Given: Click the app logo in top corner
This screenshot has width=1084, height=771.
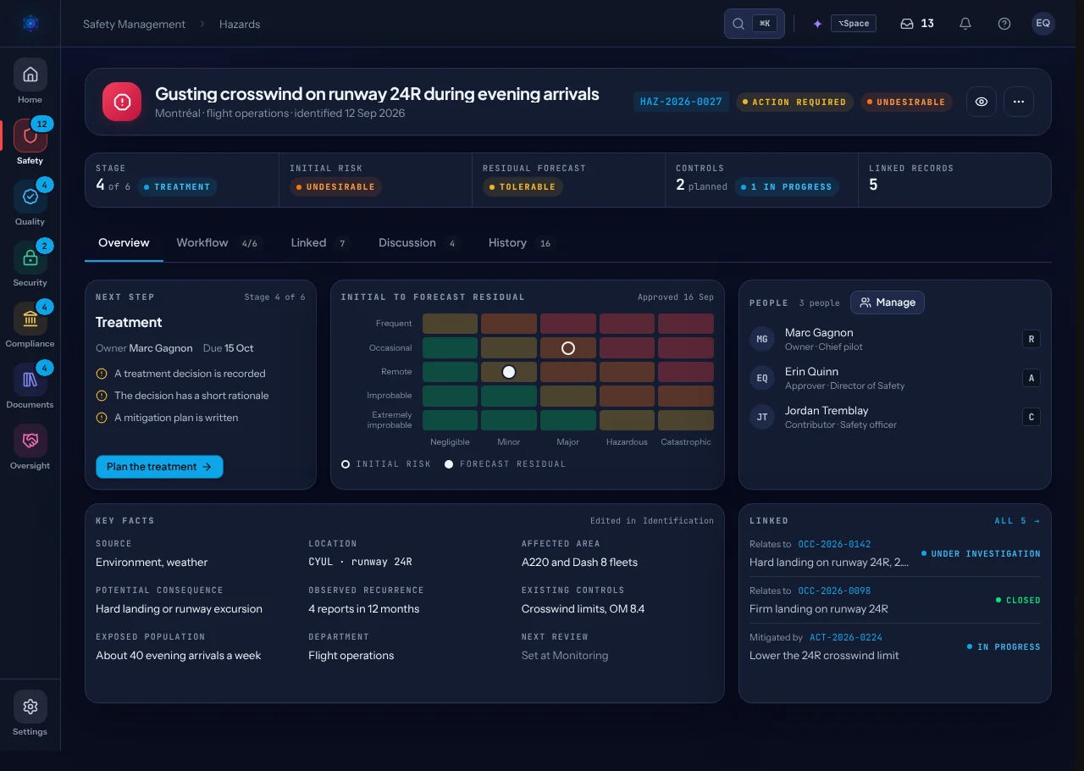Looking at the screenshot, I should (x=30, y=24).
